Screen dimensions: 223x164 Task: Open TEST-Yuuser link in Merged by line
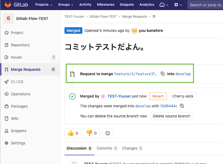[x=119, y=96]
